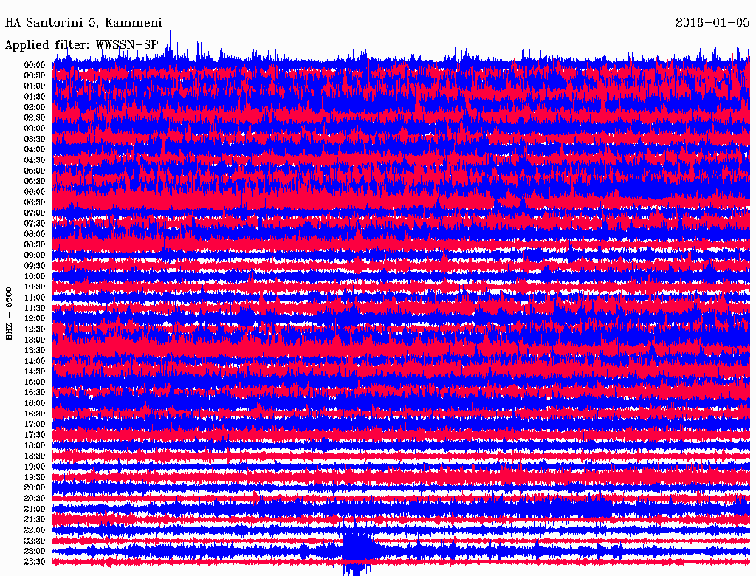Click the '01:30' time label
This screenshot has width=756, height=576.
coord(35,97)
